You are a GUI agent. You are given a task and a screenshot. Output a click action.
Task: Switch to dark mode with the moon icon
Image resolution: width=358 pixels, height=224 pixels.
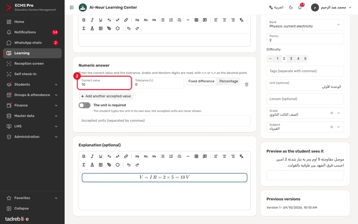coord(291,7)
